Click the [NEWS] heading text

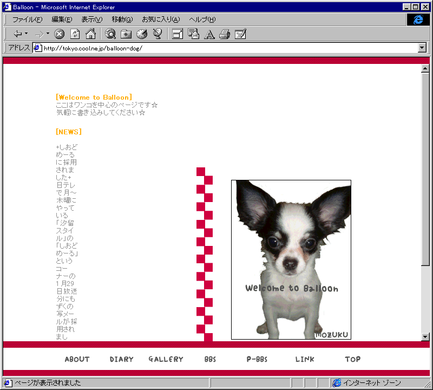[x=69, y=132]
